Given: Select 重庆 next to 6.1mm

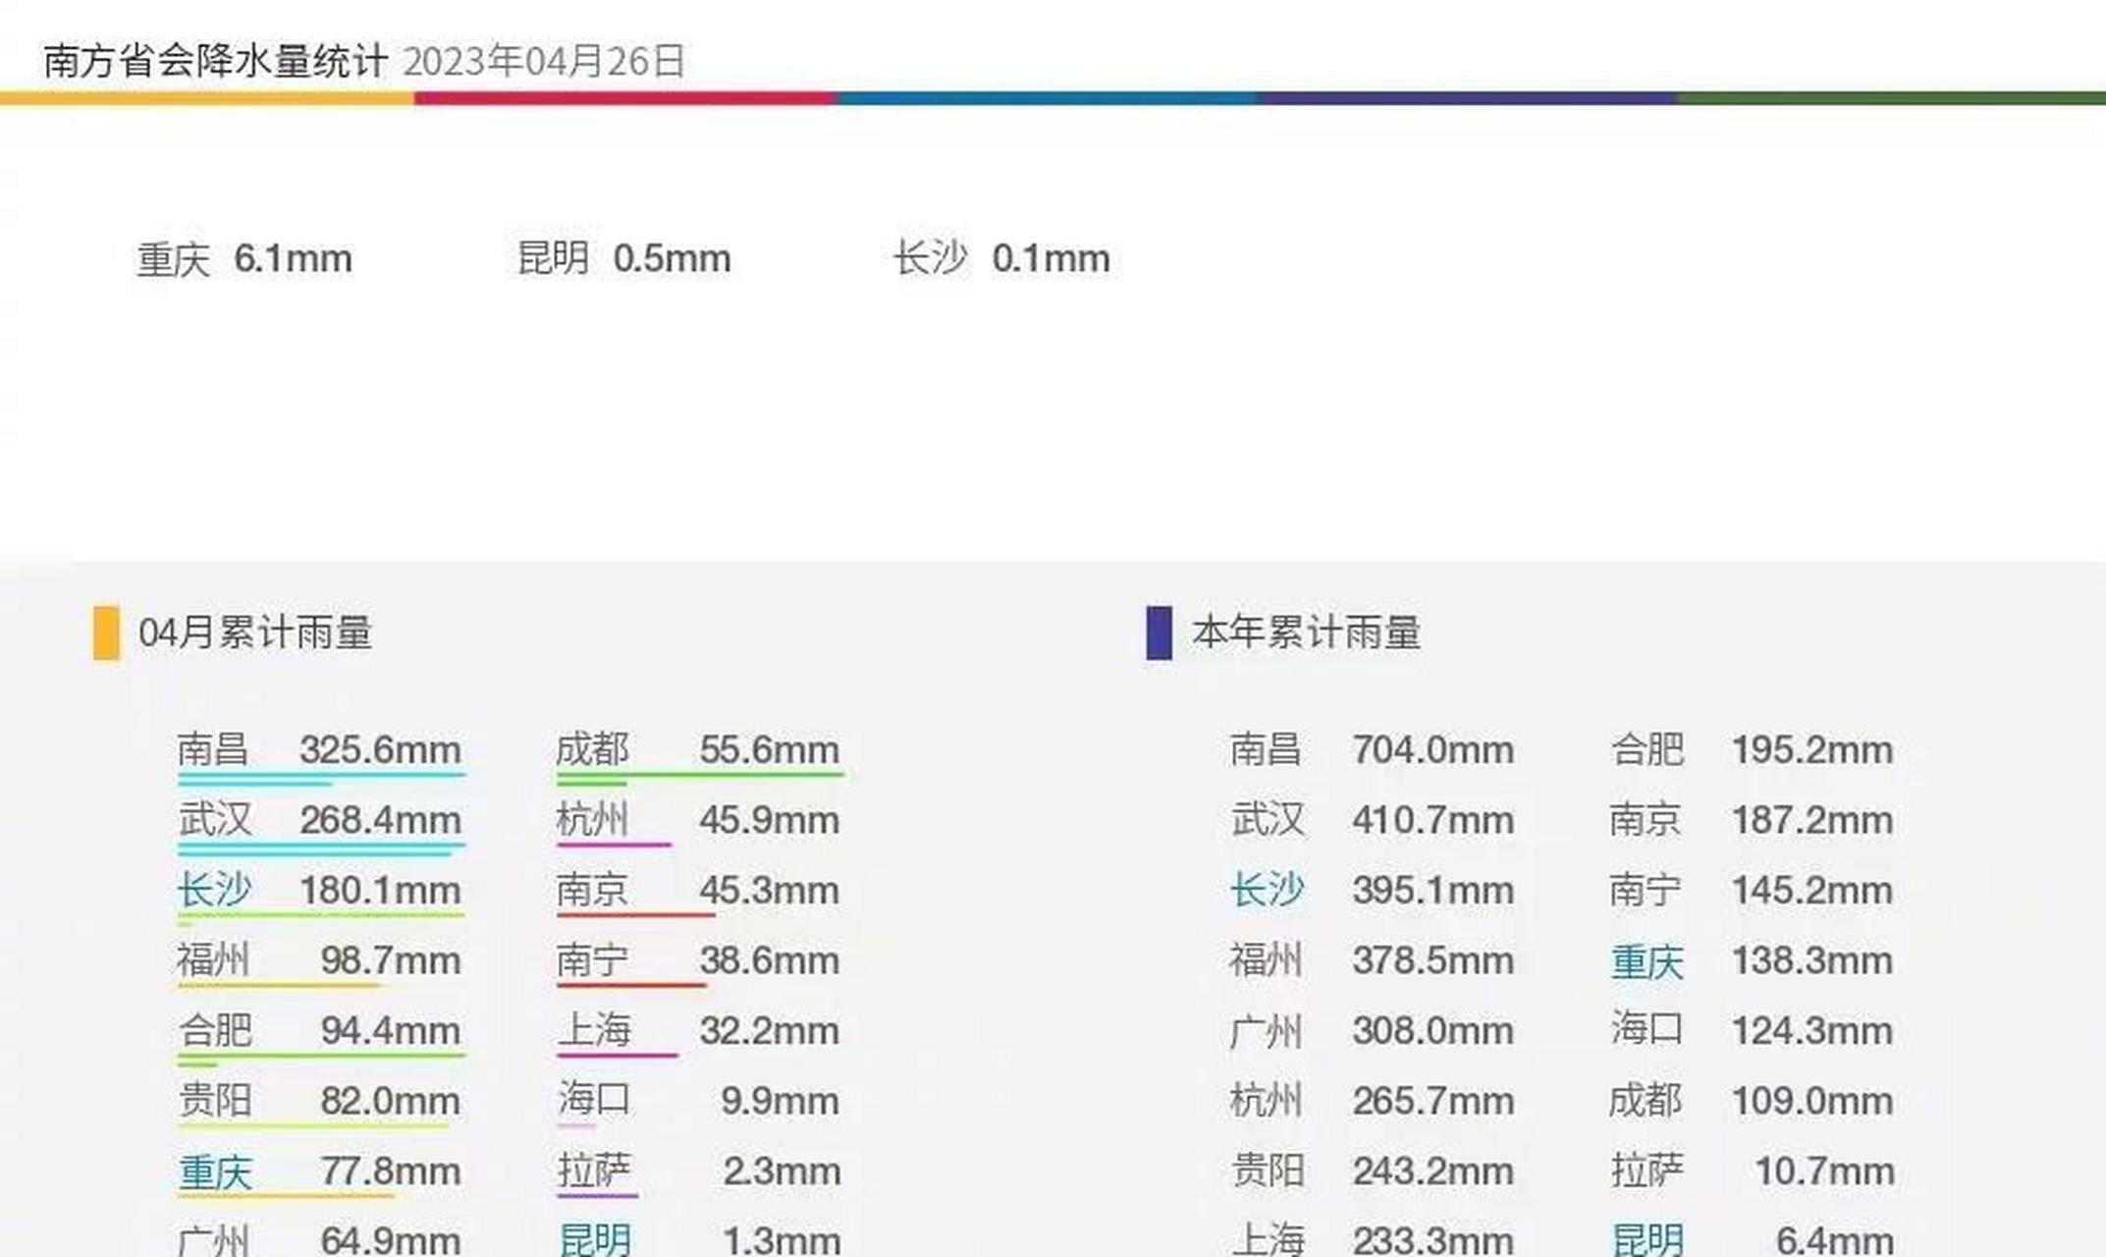Looking at the screenshot, I should pos(174,259).
